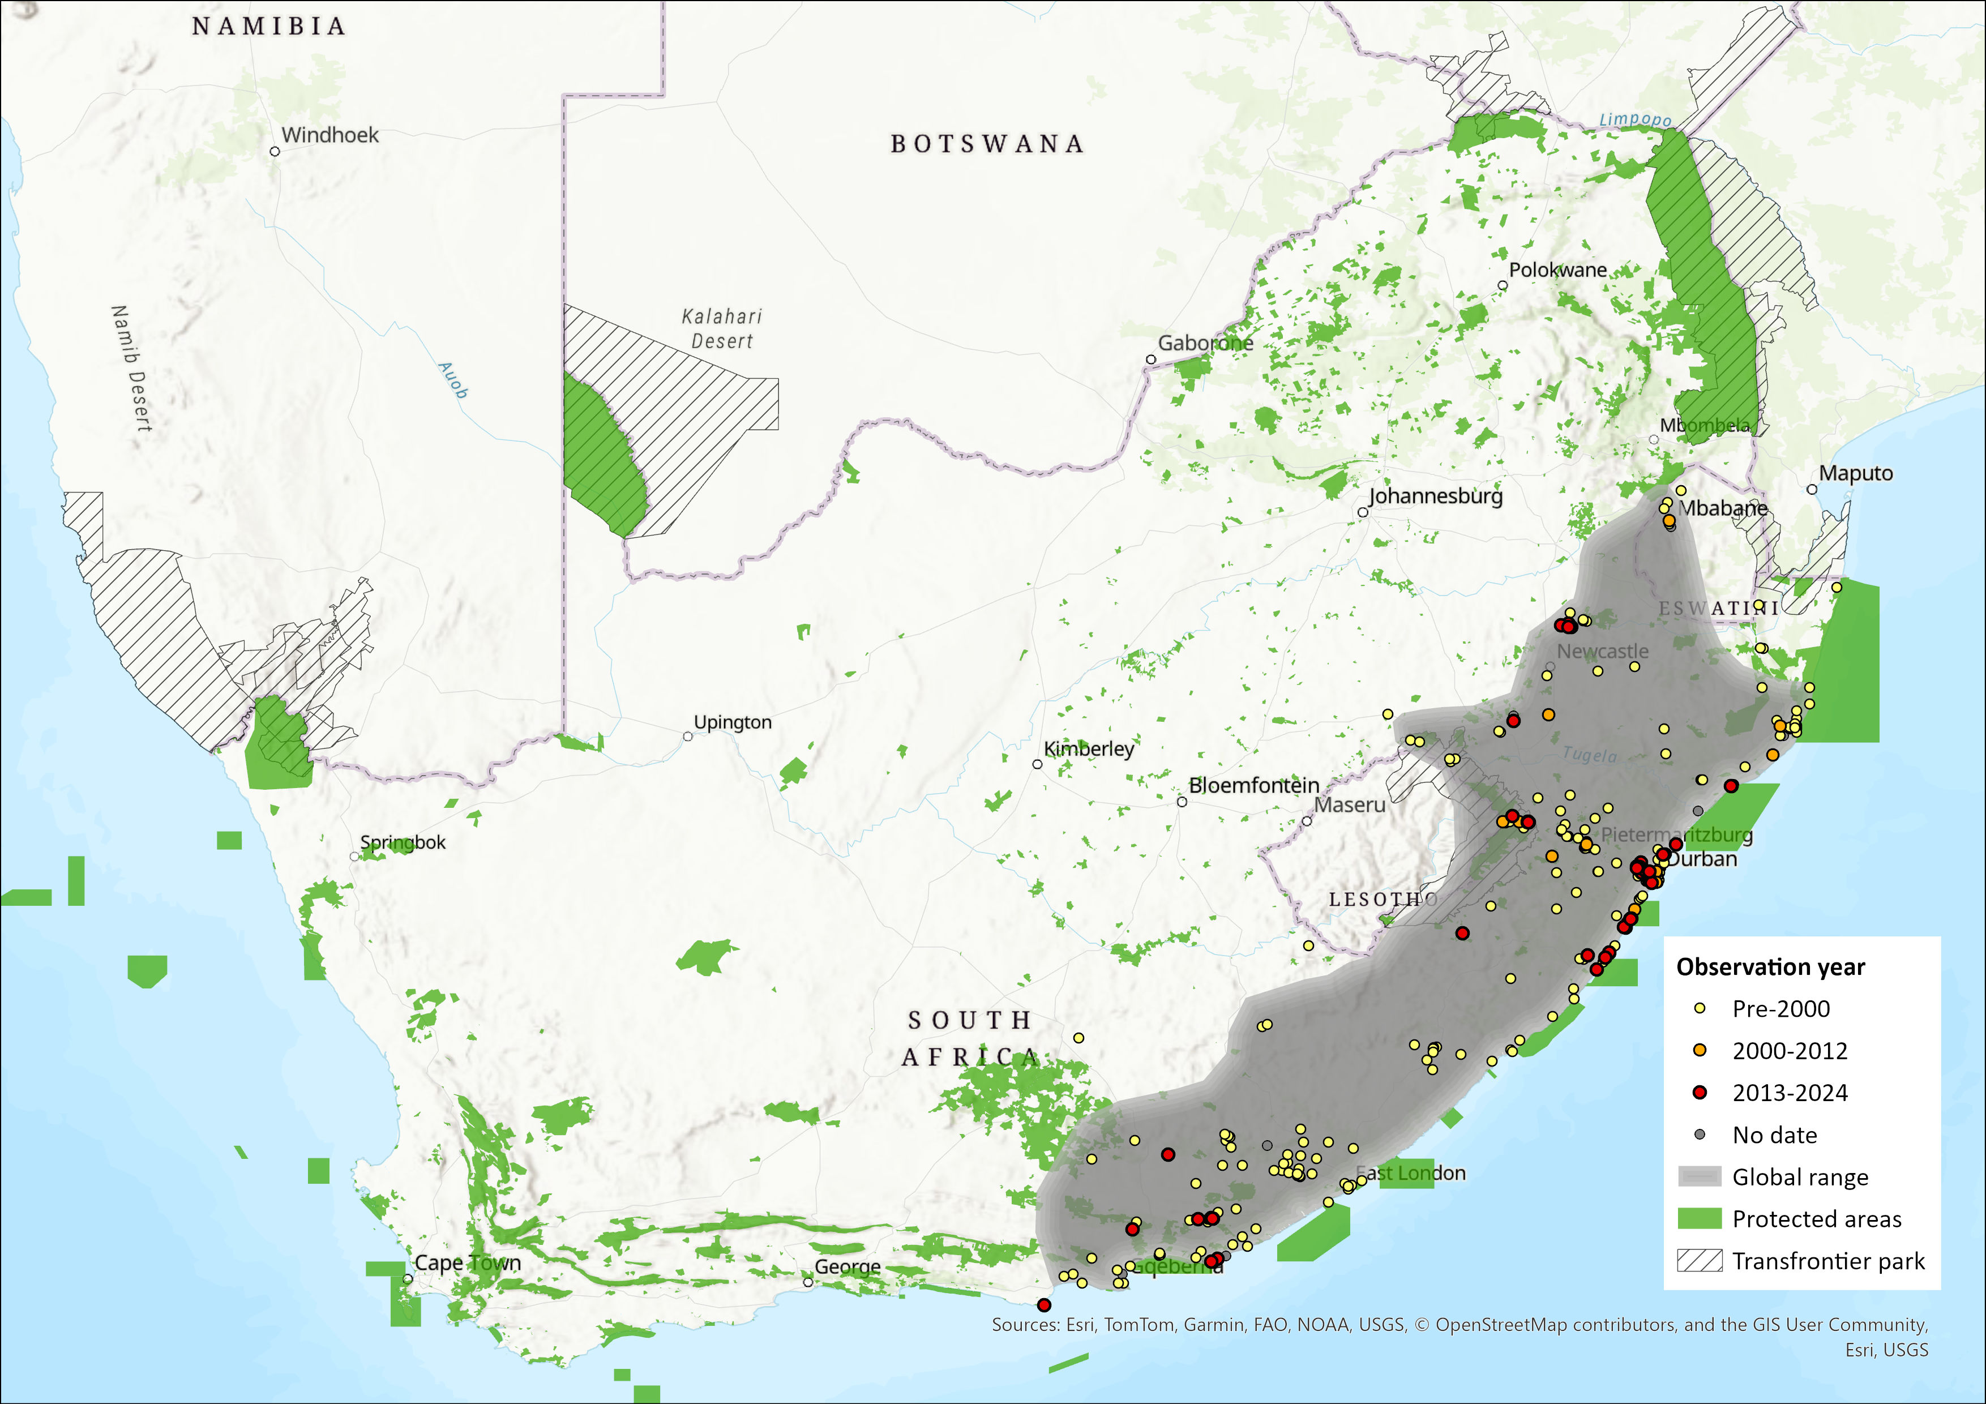Click the Protected areas green legend swatch
Screen dimensions: 1986x1404
(1700, 1219)
